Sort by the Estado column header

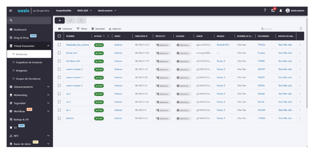[x=100, y=36]
